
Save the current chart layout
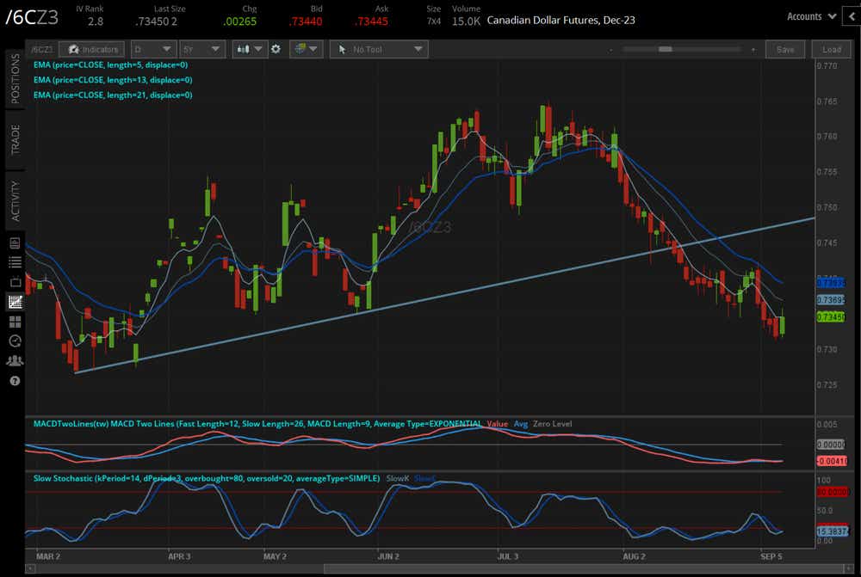click(785, 49)
